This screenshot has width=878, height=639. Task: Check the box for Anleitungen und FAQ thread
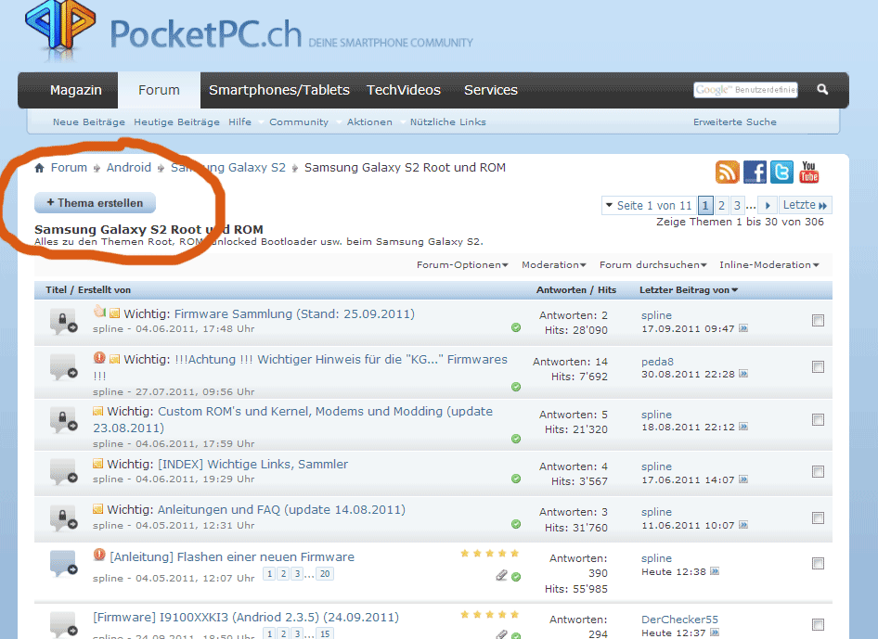click(818, 518)
